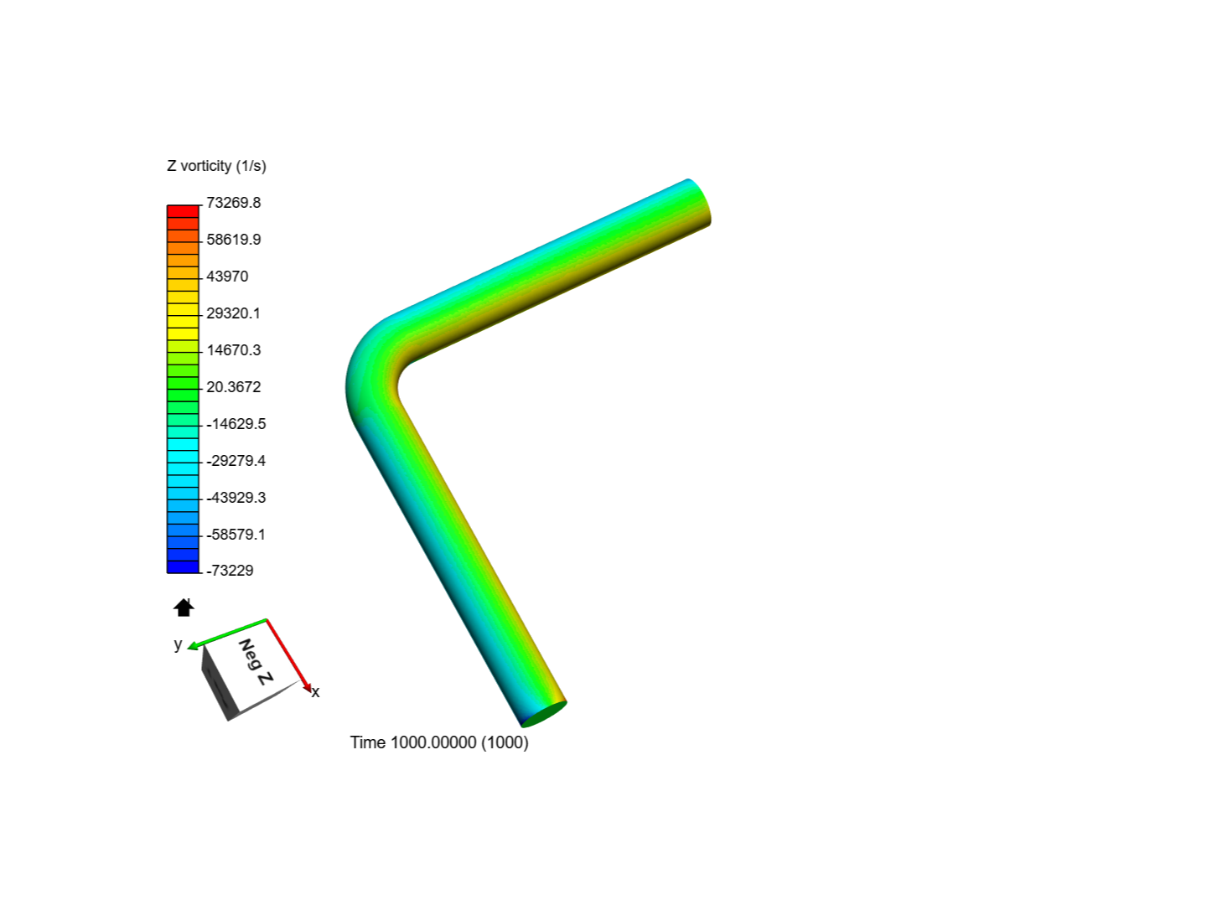Click the legend value 43970
The image size is (1207, 905).
pos(227,277)
